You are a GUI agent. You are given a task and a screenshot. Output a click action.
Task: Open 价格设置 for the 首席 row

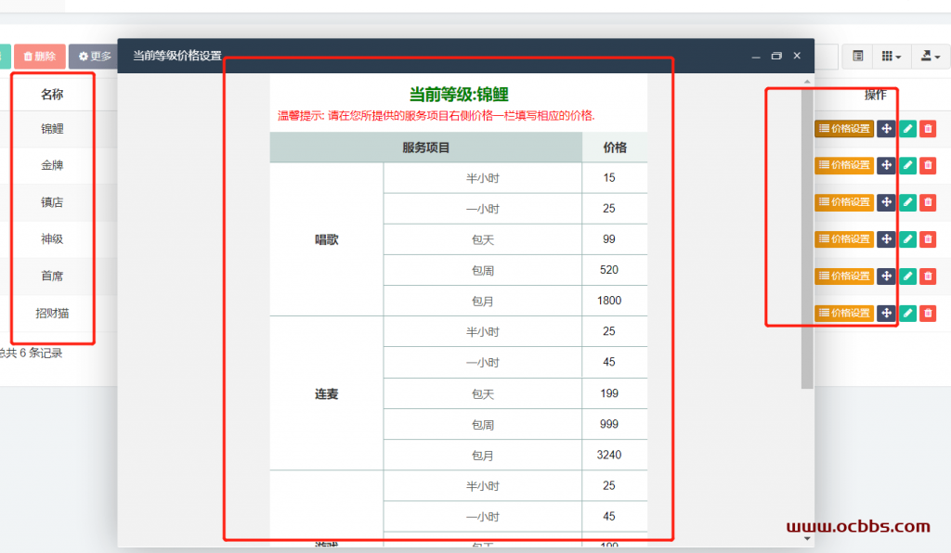click(x=843, y=276)
